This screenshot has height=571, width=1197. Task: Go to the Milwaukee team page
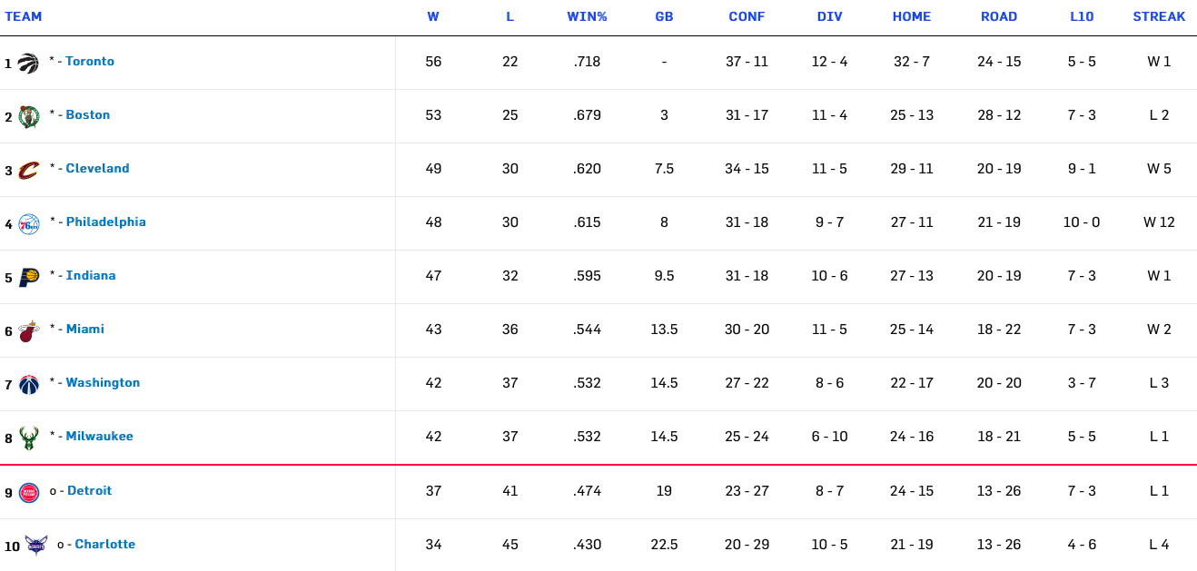coord(99,436)
